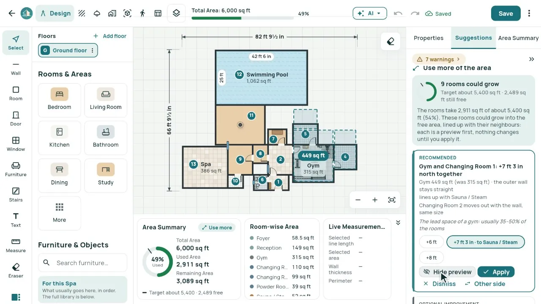Select the Door tool

[16, 118]
